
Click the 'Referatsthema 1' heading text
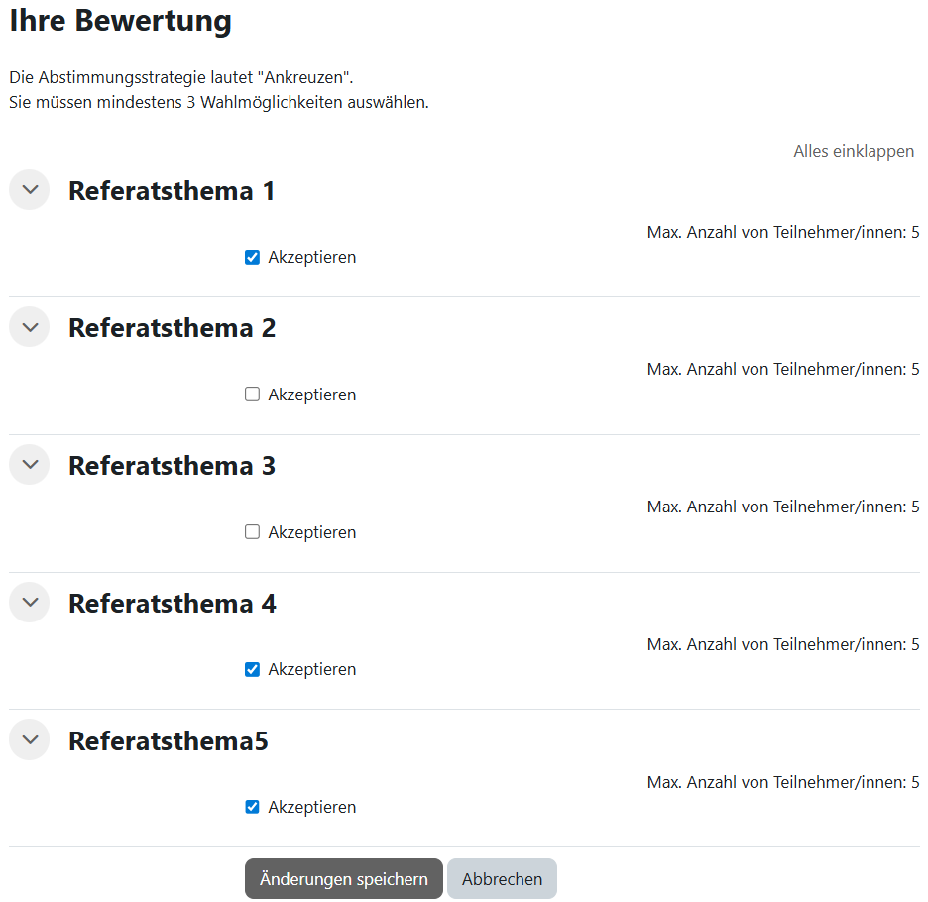pyautogui.click(x=172, y=191)
